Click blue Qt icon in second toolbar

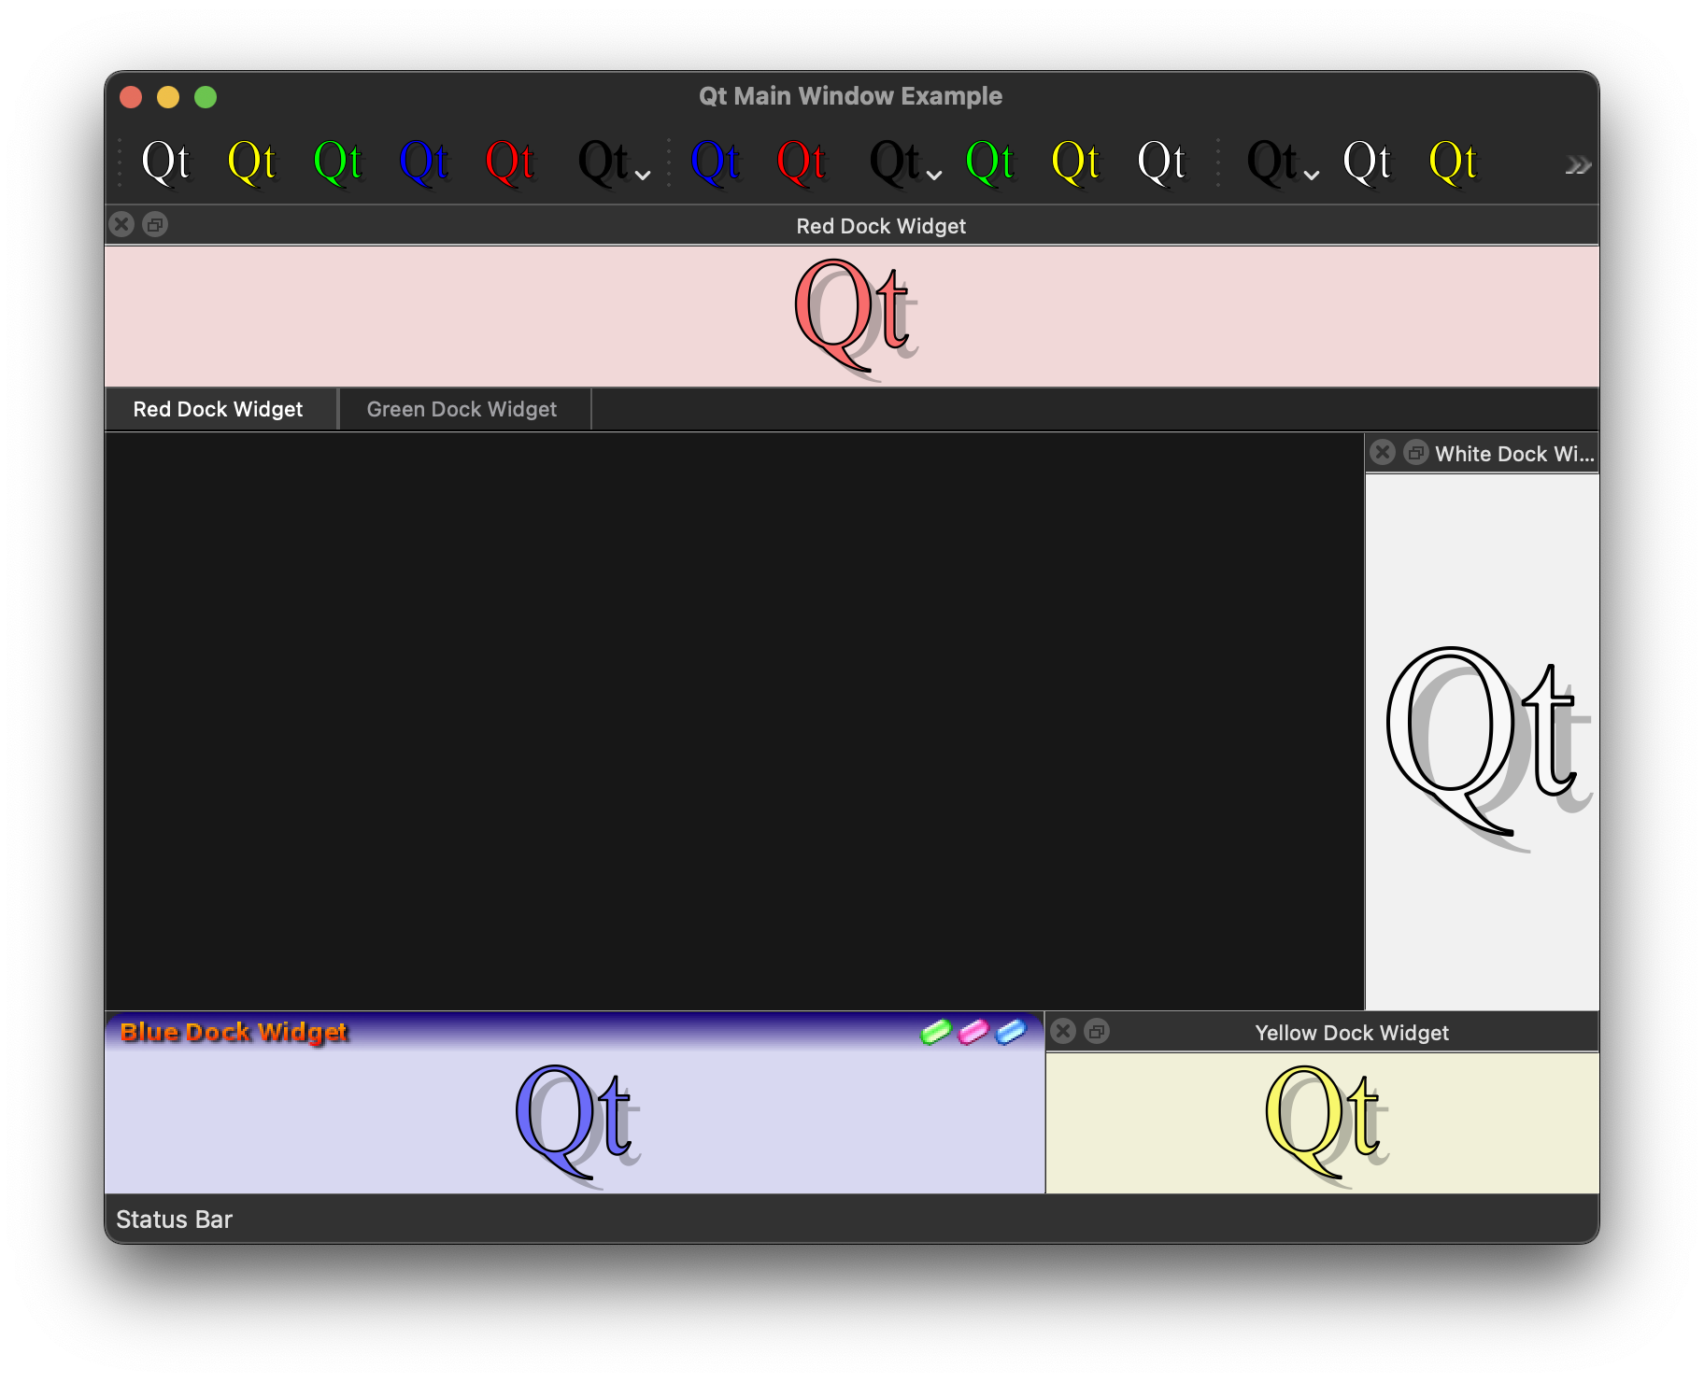point(716,162)
